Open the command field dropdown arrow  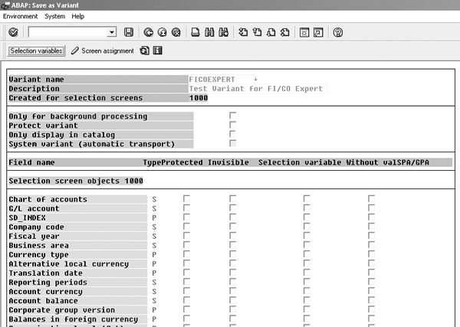click(112, 32)
